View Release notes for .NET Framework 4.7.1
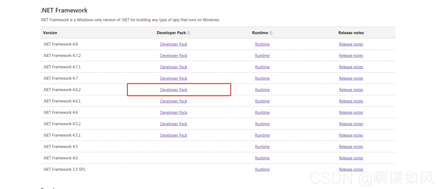 351,67
